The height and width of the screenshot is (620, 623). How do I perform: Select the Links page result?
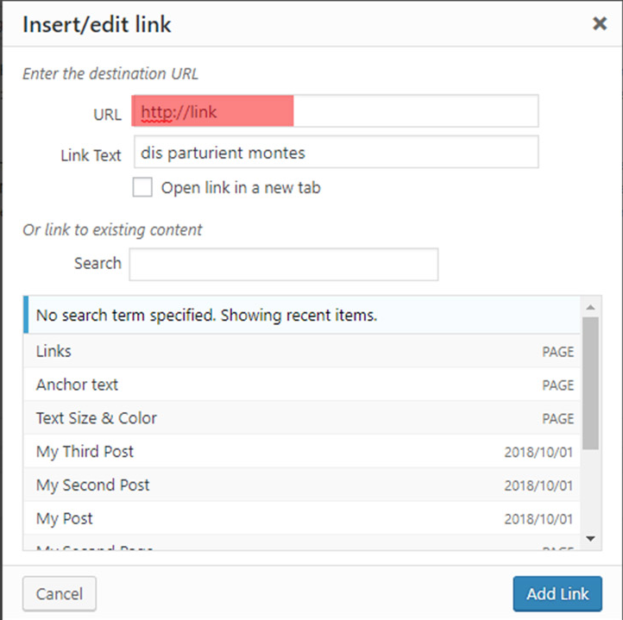point(302,352)
